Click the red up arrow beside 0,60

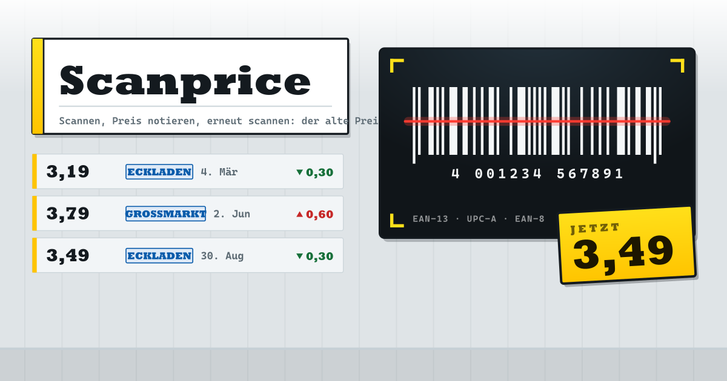pyautogui.click(x=299, y=214)
